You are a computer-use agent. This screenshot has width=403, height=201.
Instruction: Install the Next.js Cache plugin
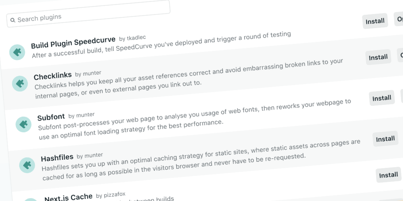389,175
